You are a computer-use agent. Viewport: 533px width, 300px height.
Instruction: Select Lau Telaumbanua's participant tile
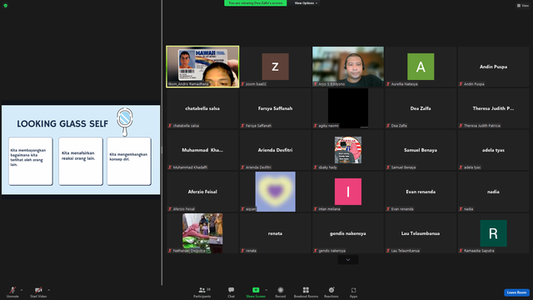(x=421, y=233)
